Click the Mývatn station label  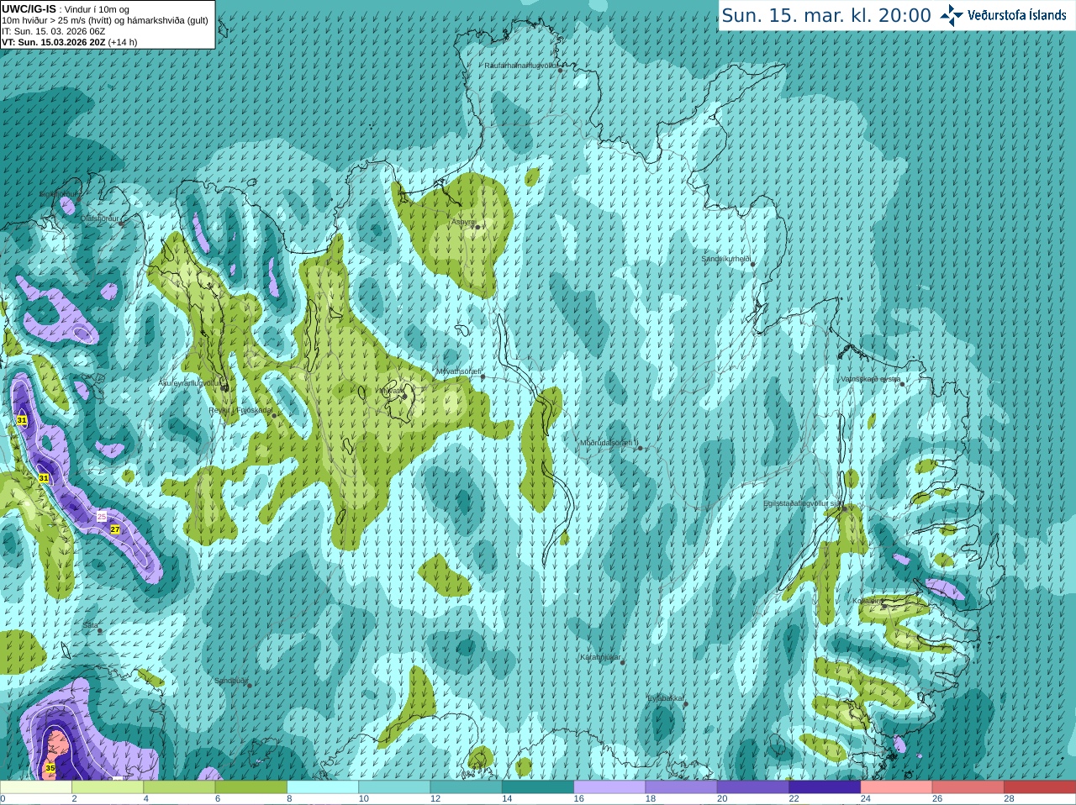(390, 391)
